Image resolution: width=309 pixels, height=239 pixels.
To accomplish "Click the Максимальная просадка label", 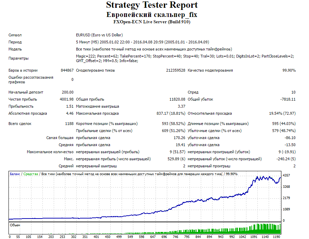I will (x=97, y=114).
